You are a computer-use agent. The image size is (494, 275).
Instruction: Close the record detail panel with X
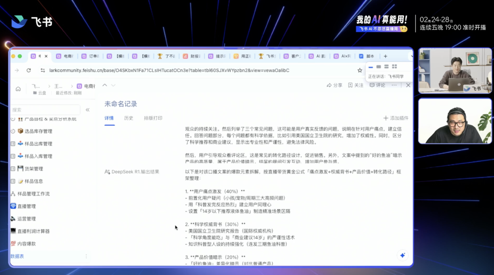click(x=408, y=85)
